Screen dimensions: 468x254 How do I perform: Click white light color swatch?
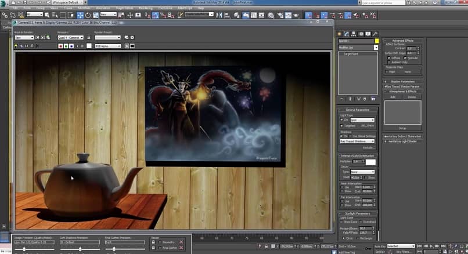click(370, 162)
